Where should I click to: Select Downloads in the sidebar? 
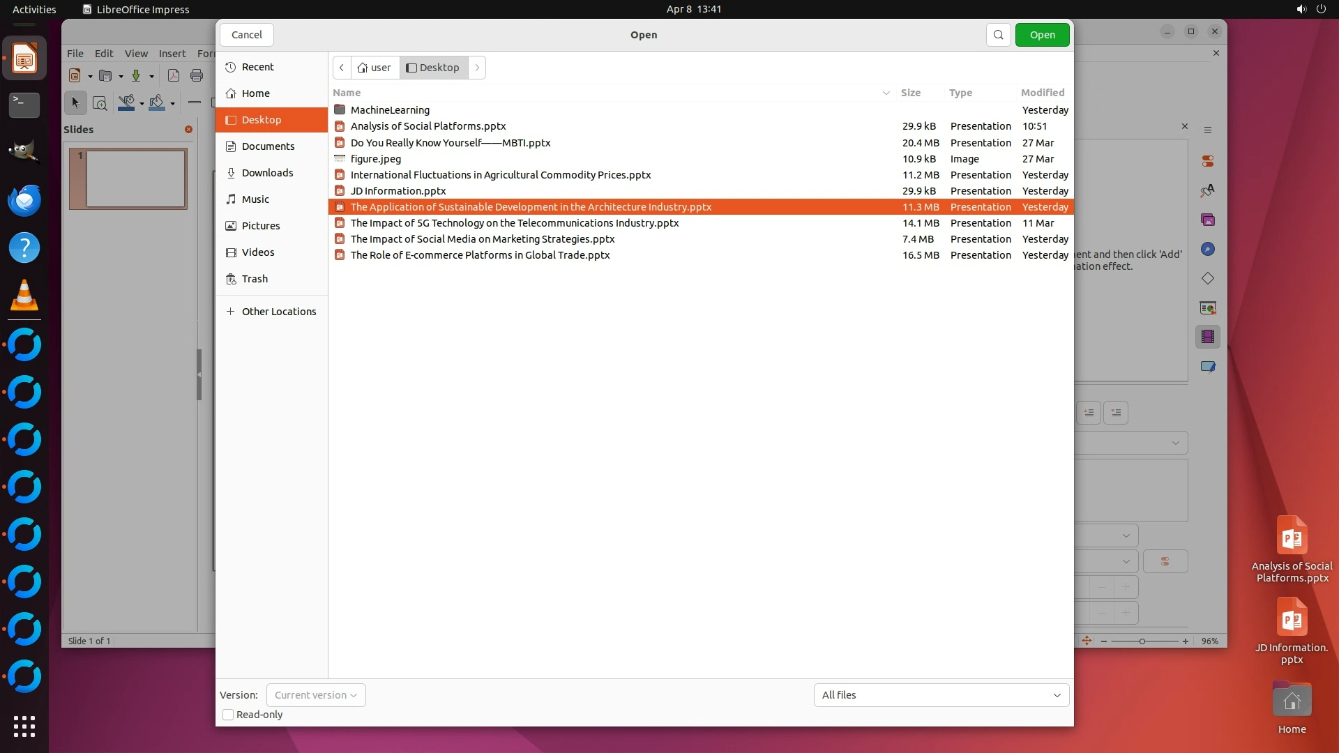tap(267, 173)
